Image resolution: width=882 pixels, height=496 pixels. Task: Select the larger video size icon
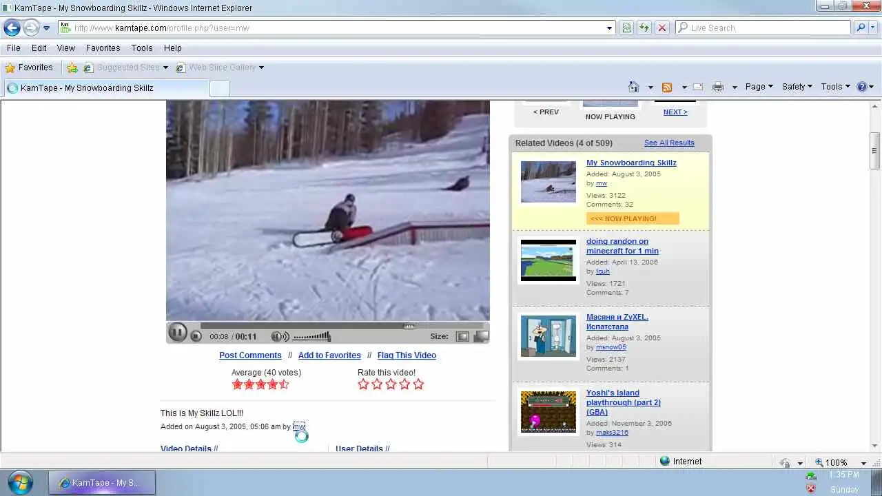click(x=481, y=337)
